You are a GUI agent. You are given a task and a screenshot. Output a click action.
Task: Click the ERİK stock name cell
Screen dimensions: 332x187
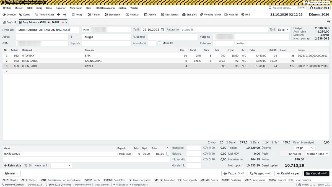[131, 56]
